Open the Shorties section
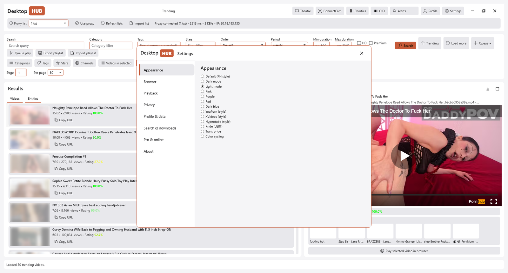 tap(358, 11)
